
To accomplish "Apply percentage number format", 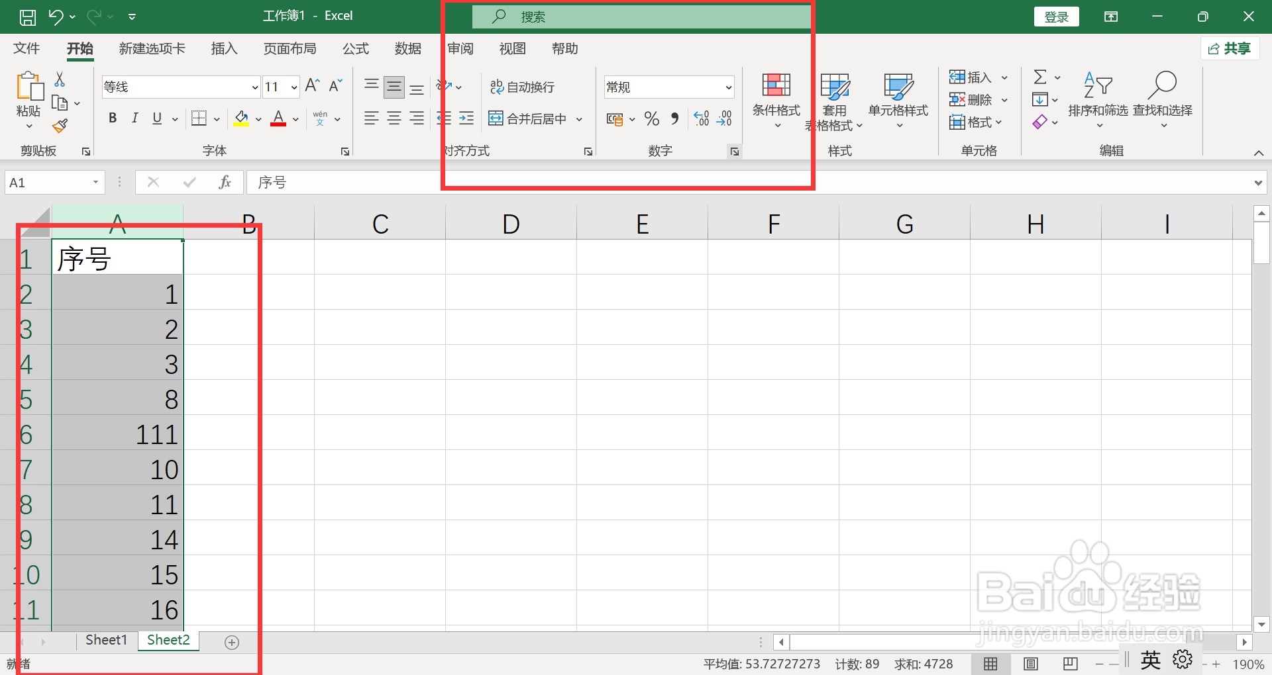I will coord(651,118).
